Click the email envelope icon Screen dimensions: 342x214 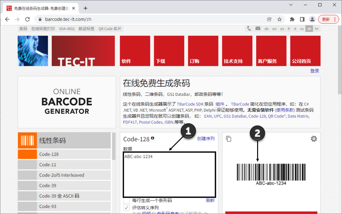point(258,29)
